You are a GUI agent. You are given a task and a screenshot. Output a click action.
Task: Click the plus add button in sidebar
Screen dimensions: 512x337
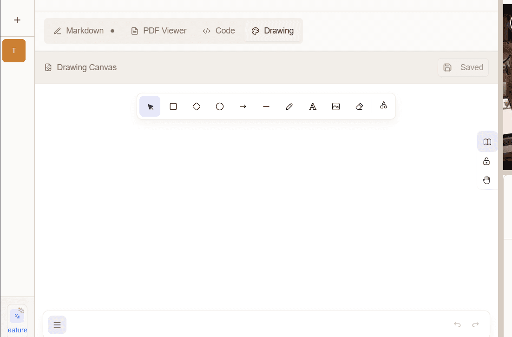17,20
